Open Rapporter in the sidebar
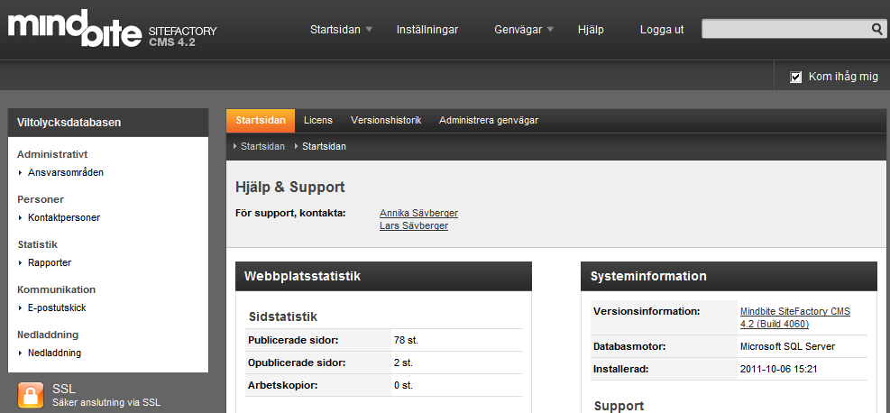The image size is (890, 413). tap(50, 262)
